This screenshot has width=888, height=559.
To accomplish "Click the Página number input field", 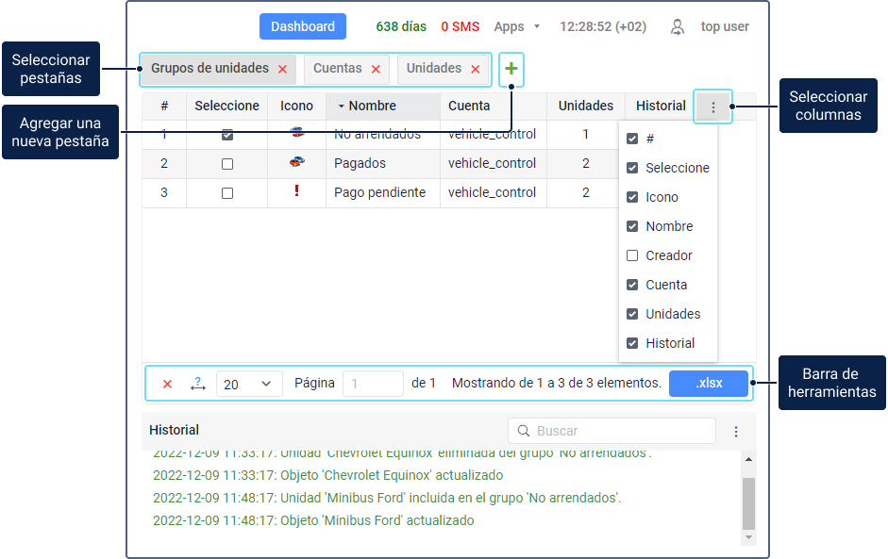I will click(373, 384).
